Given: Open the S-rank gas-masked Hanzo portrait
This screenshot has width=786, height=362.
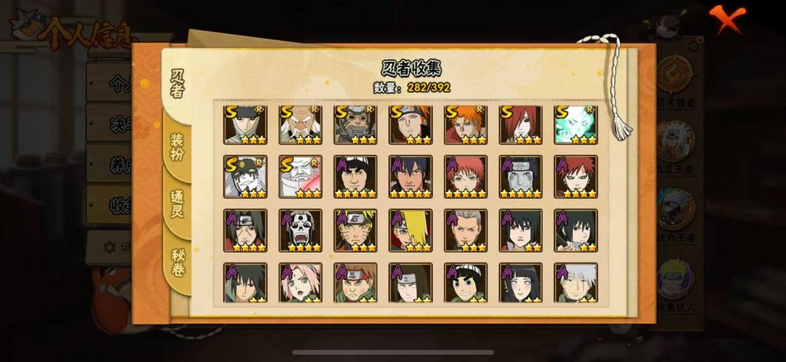Looking at the screenshot, I should click(355, 125).
